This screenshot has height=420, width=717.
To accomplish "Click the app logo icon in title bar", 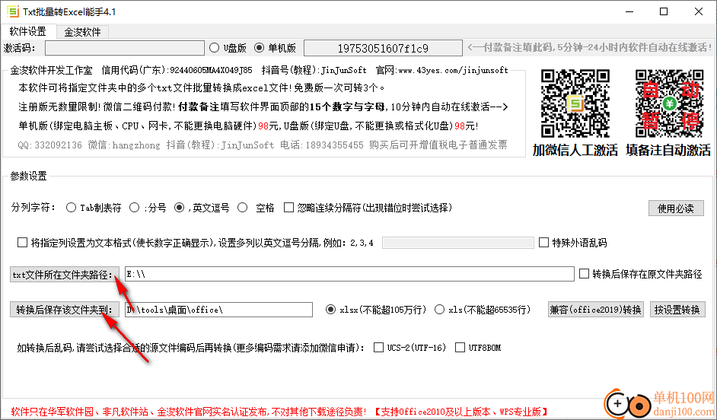I will point(13,11).
